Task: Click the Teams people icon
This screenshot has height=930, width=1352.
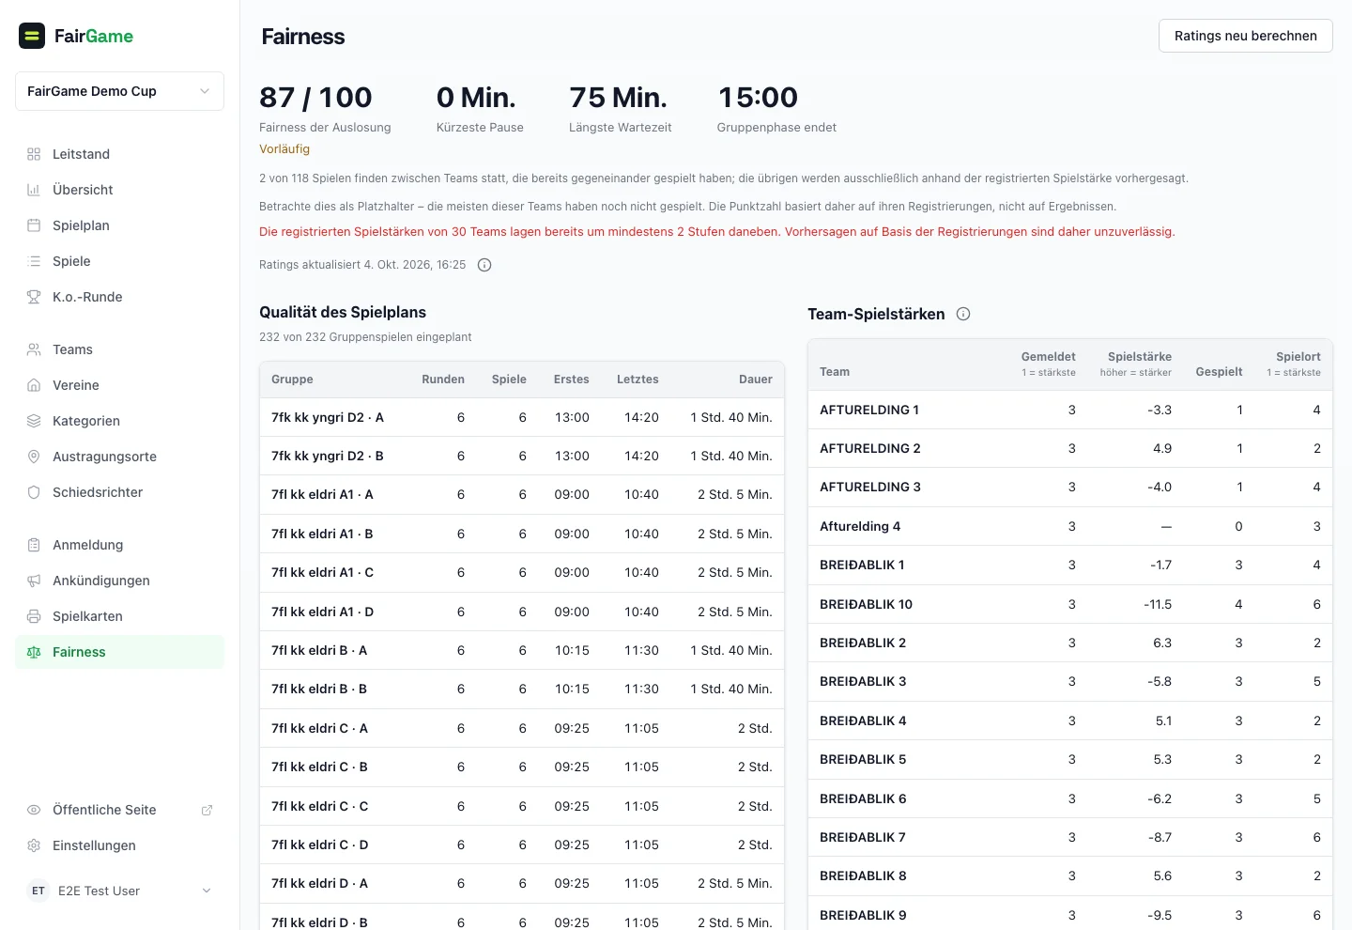Action: point(34,349)
